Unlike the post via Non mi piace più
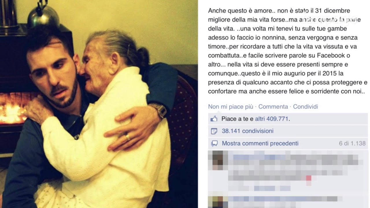The image size is (370, 208). pos(231,107)
